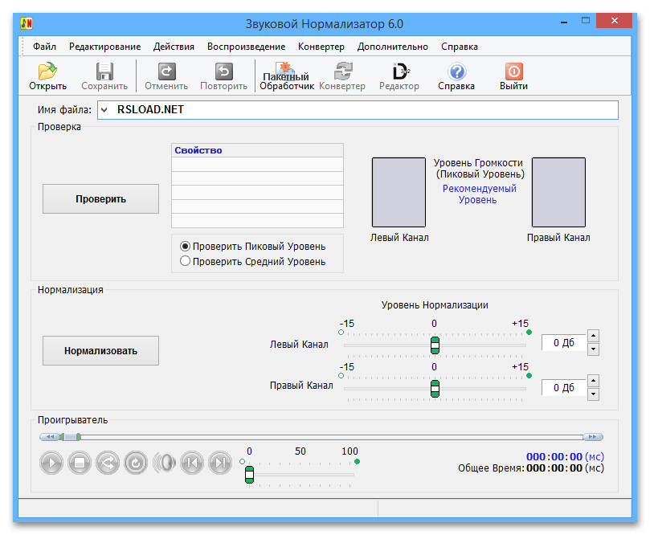Click the speaker volume icon in player
Screen dimensions: 650x535
pos(164,463)
